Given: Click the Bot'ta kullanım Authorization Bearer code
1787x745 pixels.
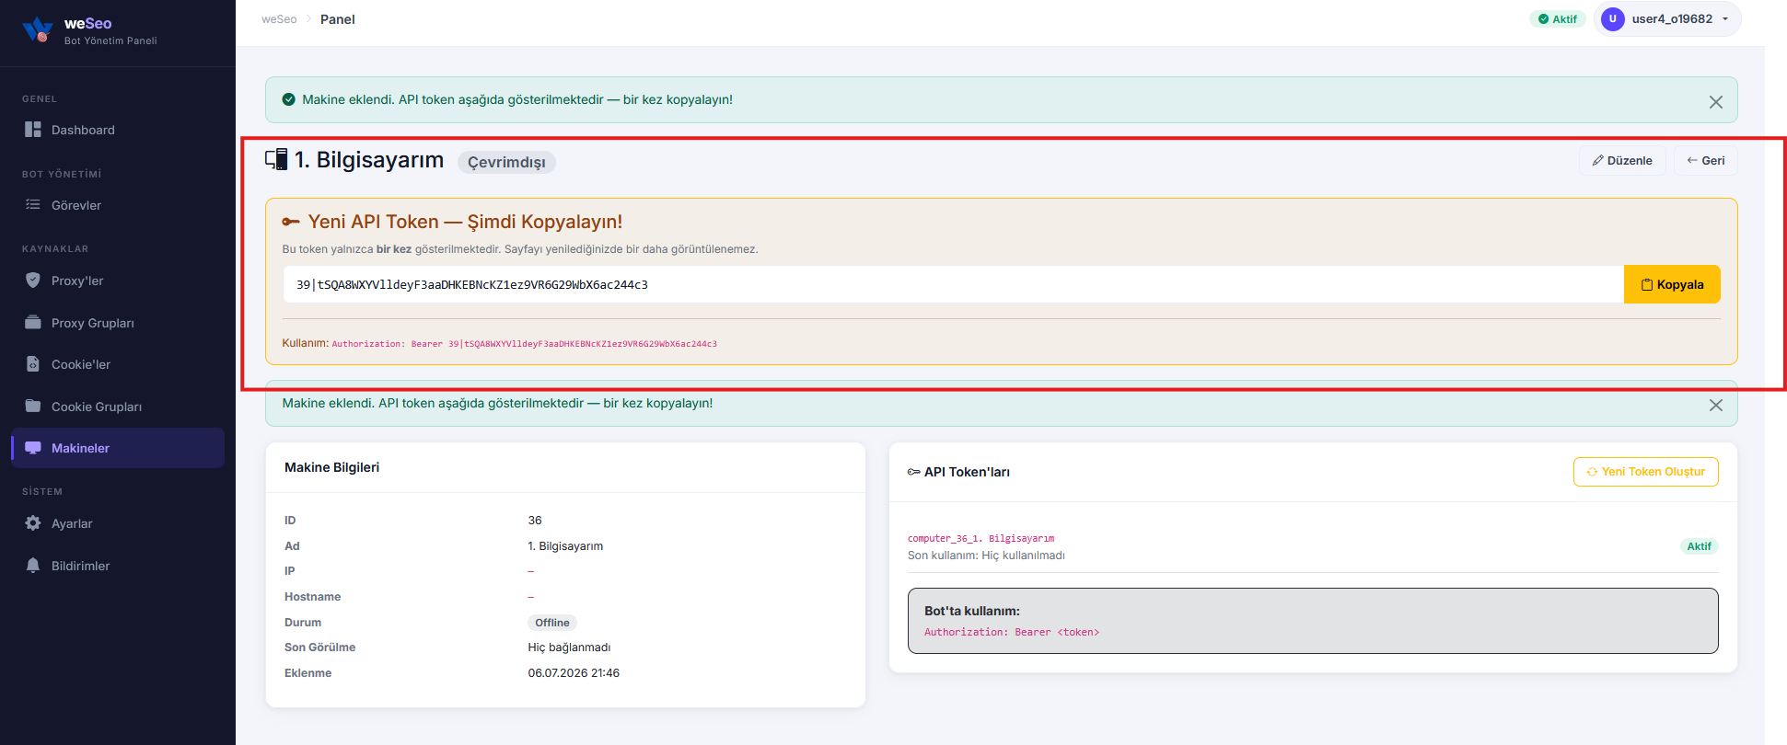Looking at the screenshot, I should 1012,632.
